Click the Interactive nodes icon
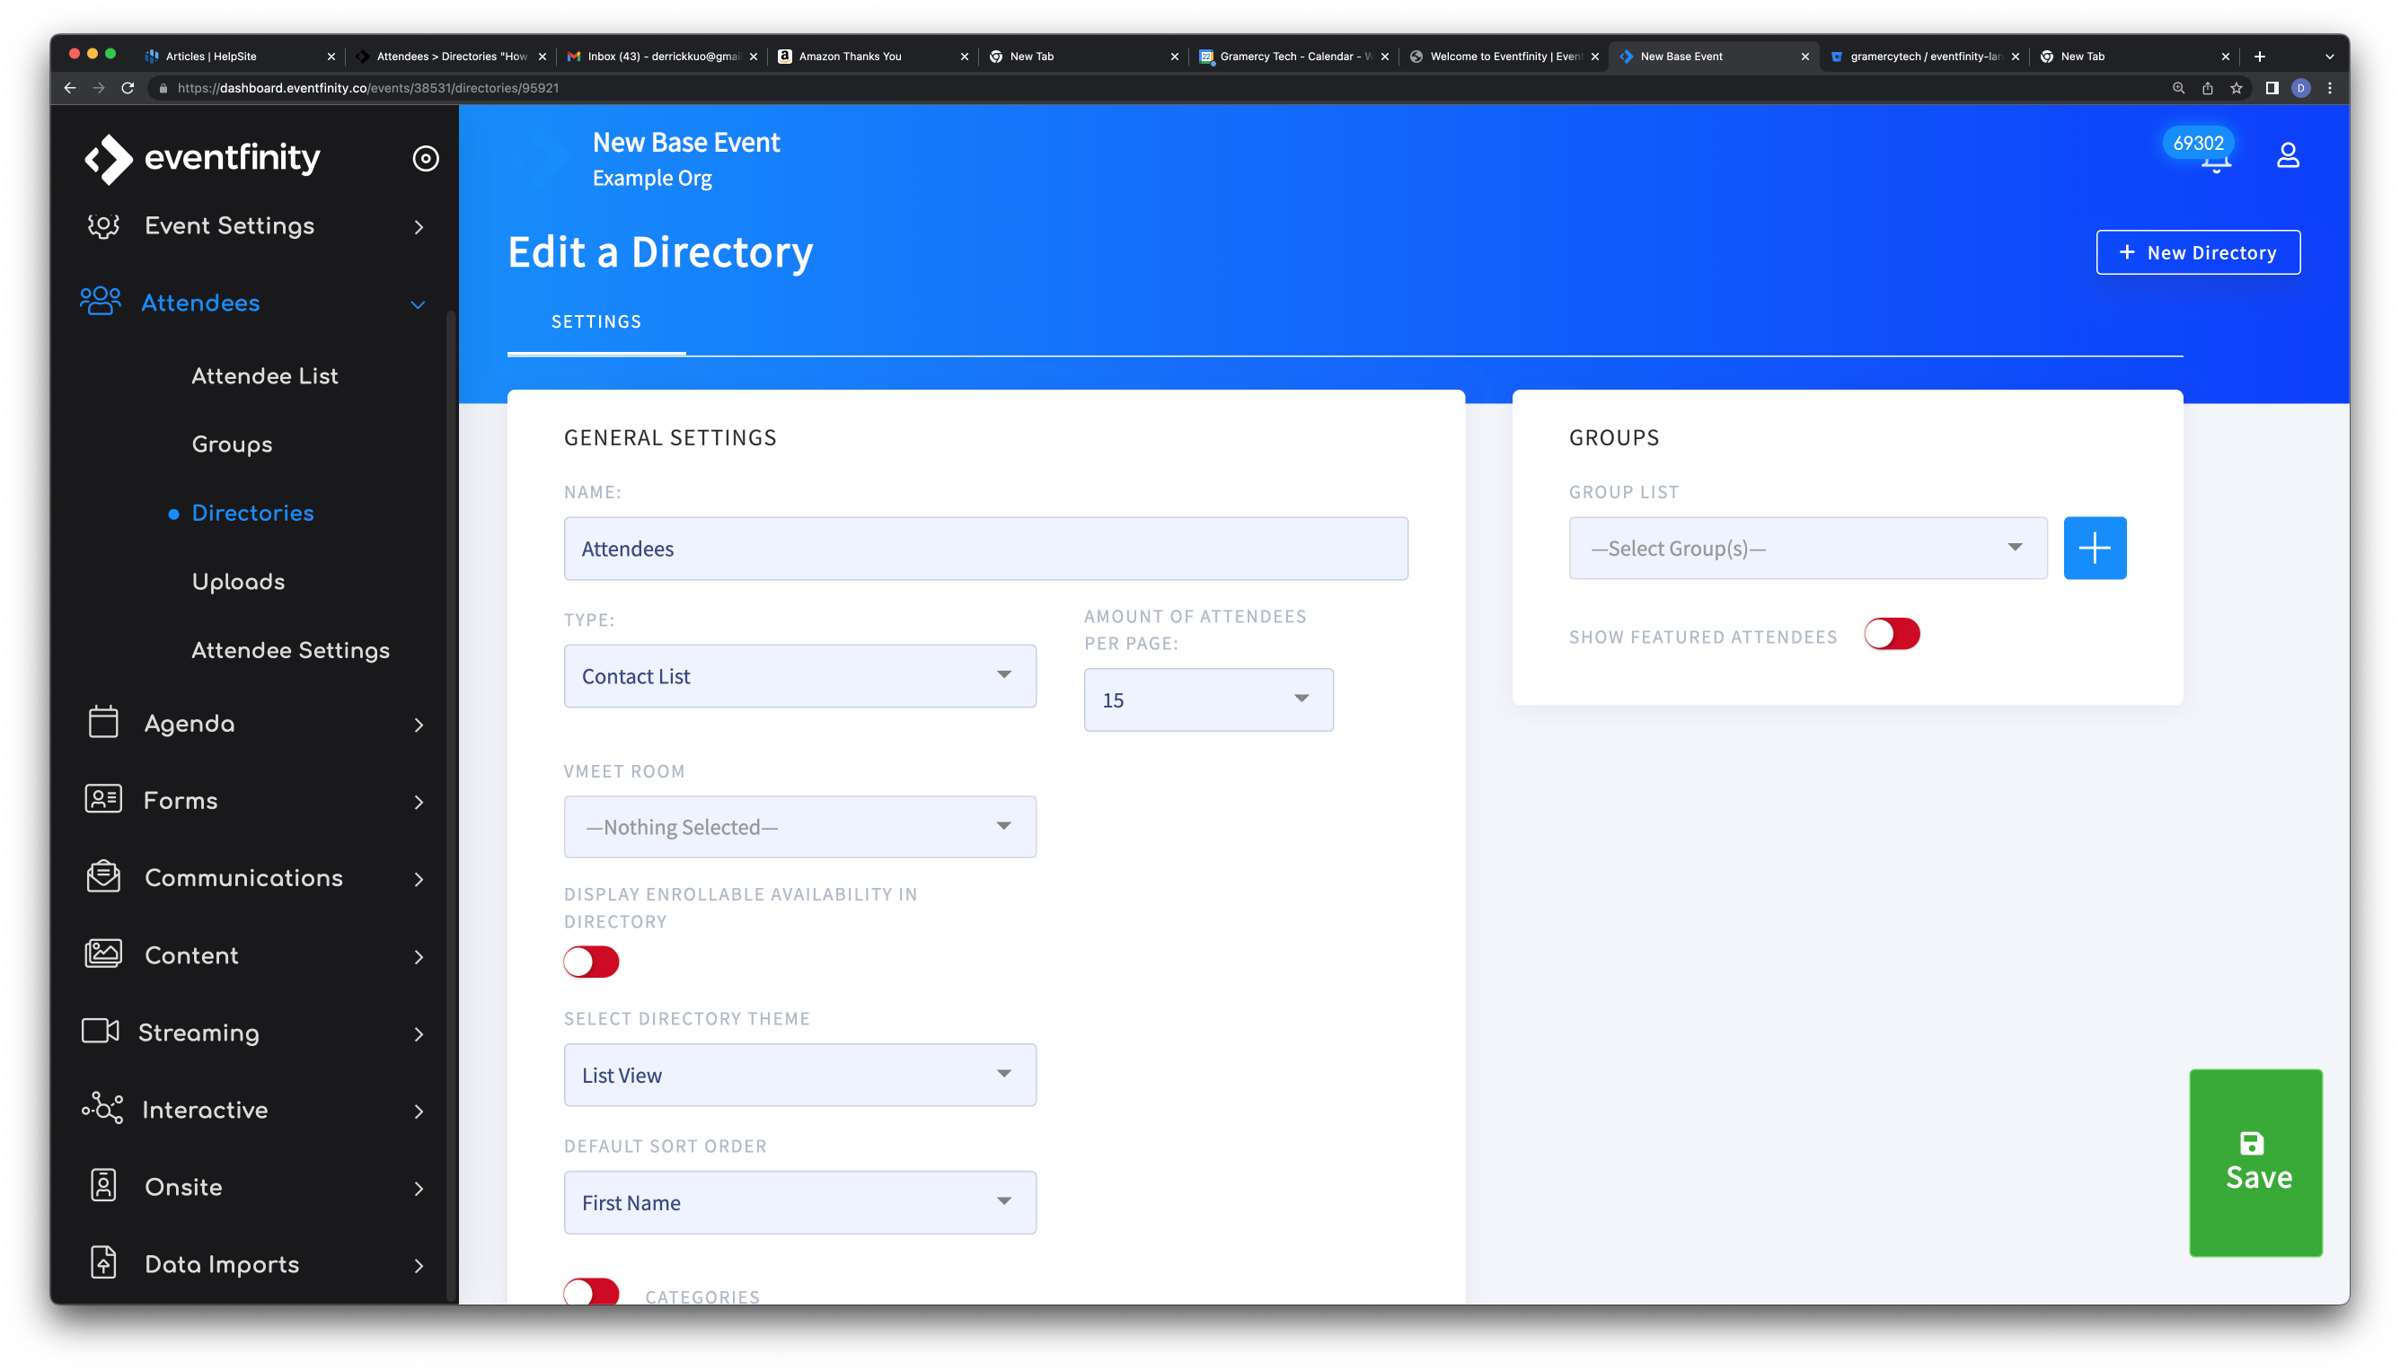The height and width of the screenshot is (1371, 2400). tap(102, 1108)
